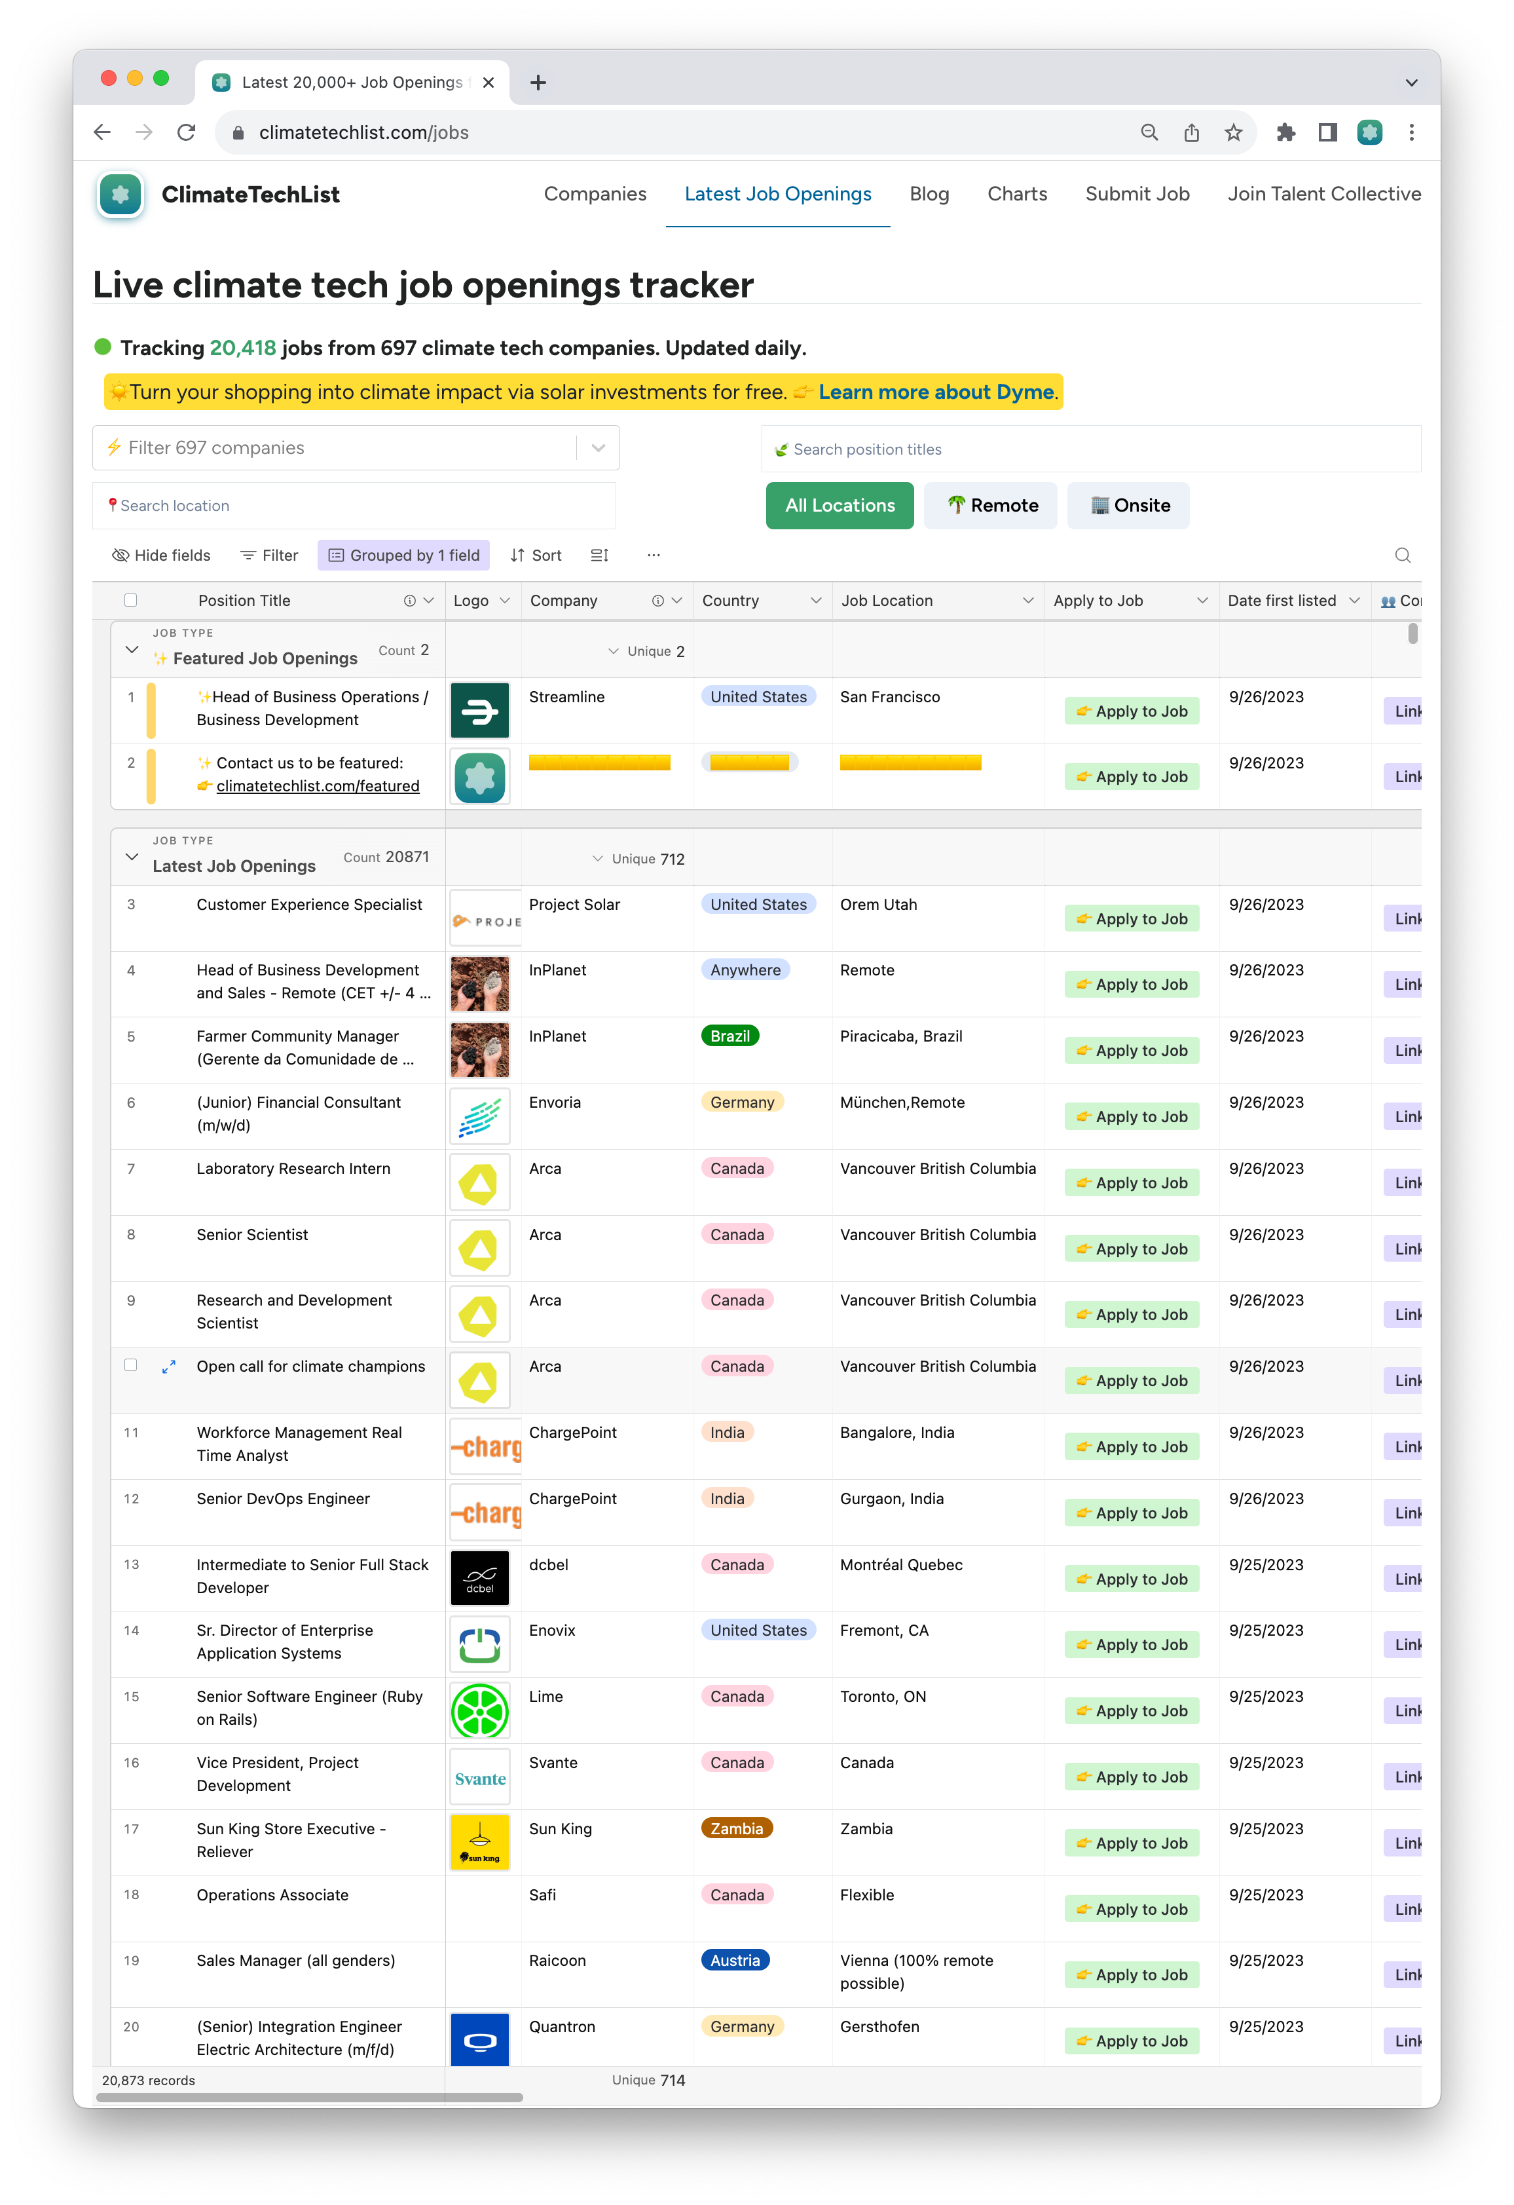
Task: Click Apply to Job for Envoria
Action: point(1132,1117)
